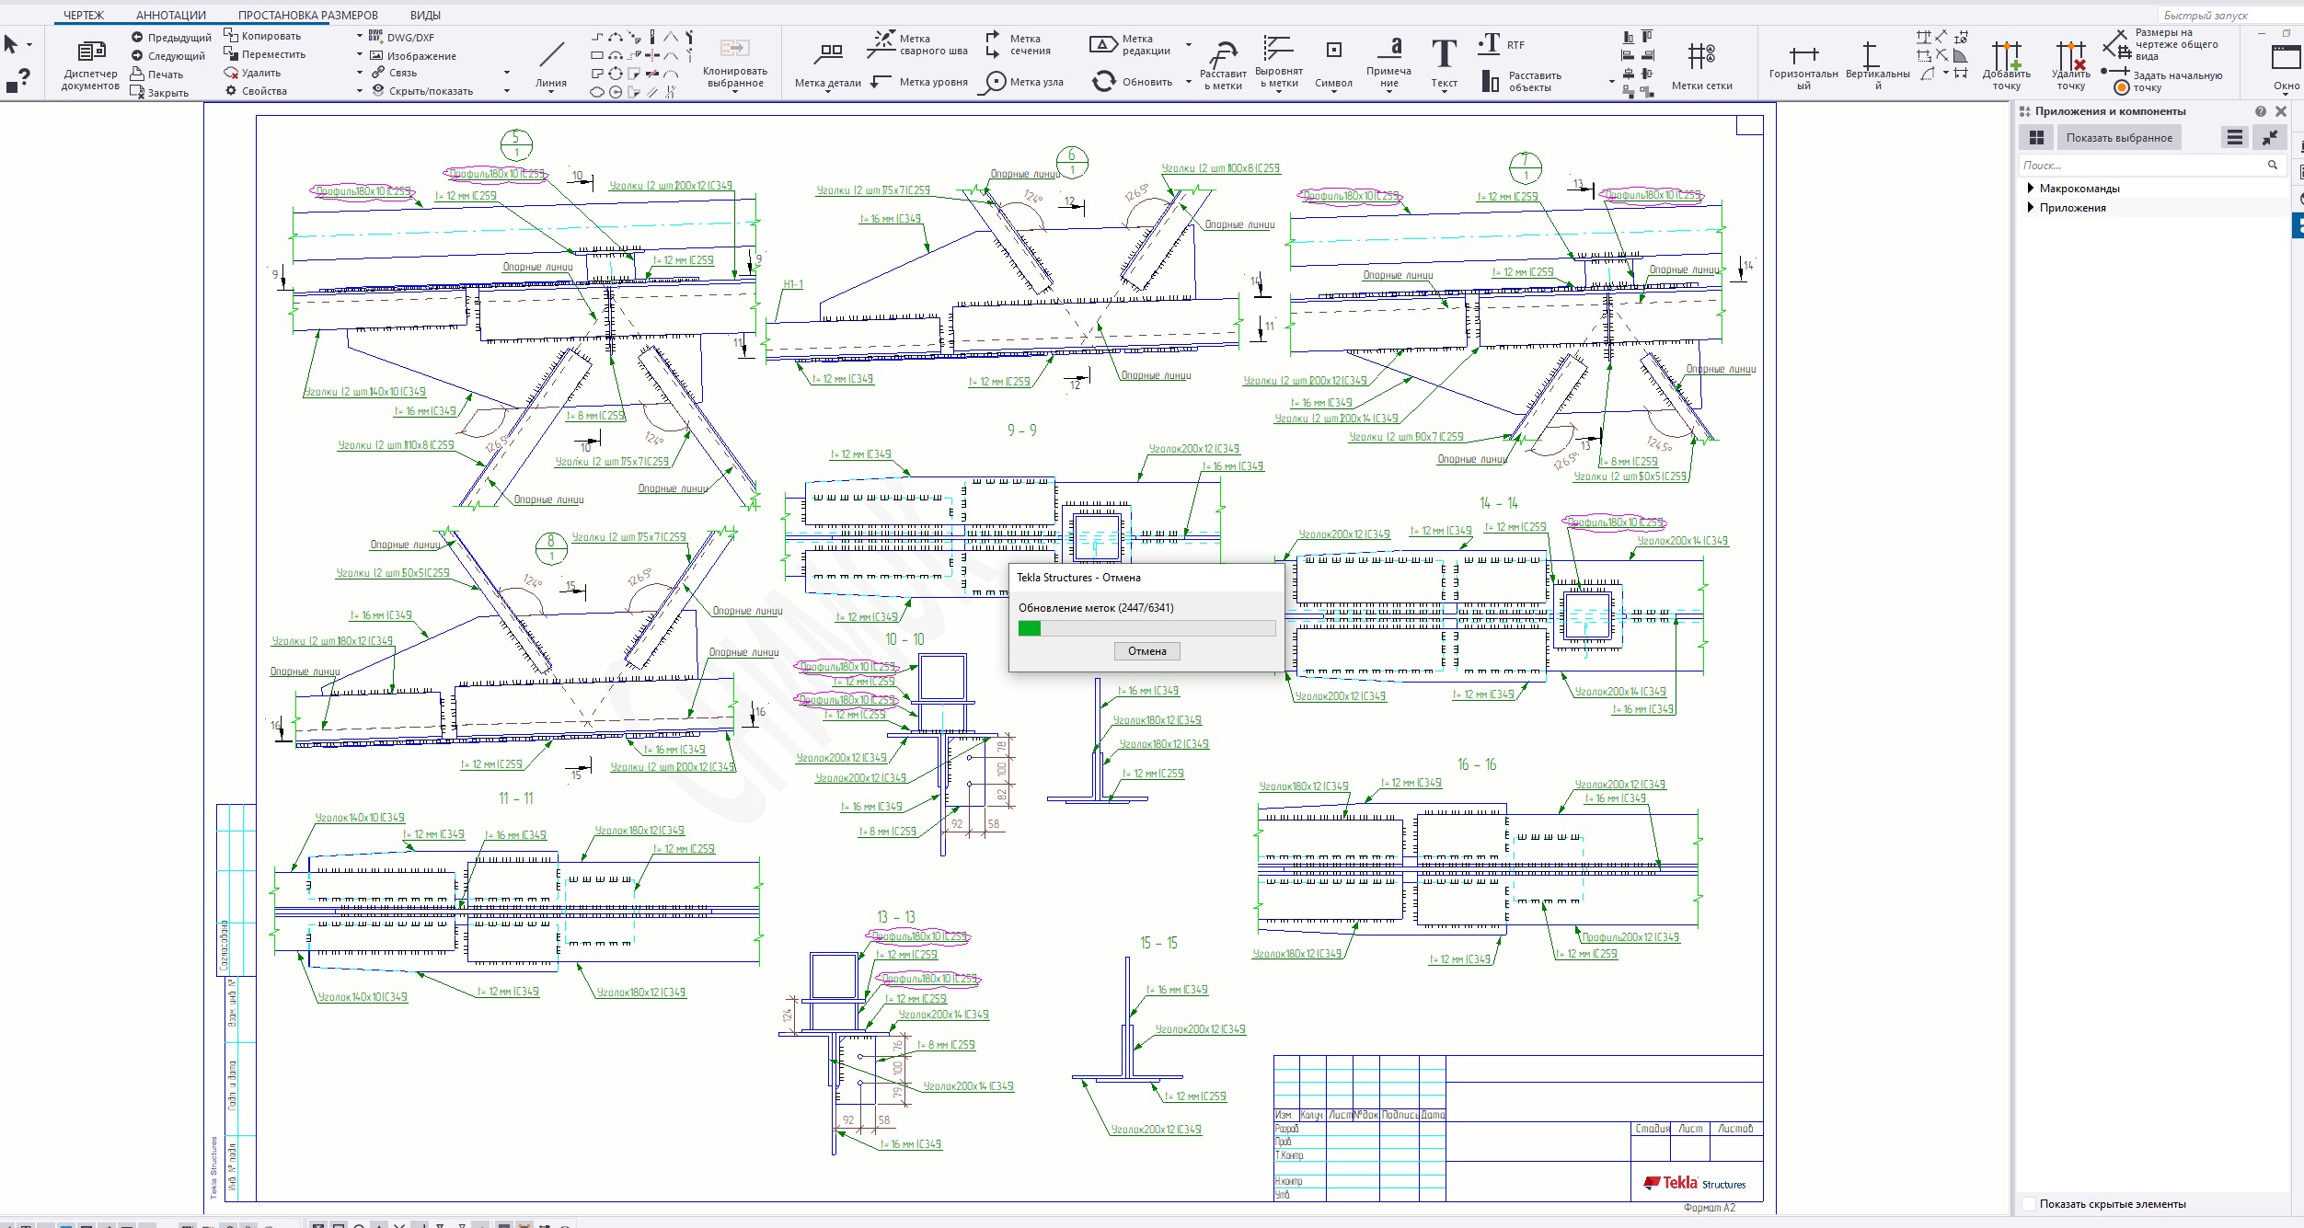The image size is (2304, 1228).
Task: Switch to the АННОТАЦИИ ribbon tab
Action: tap(171, 15)
